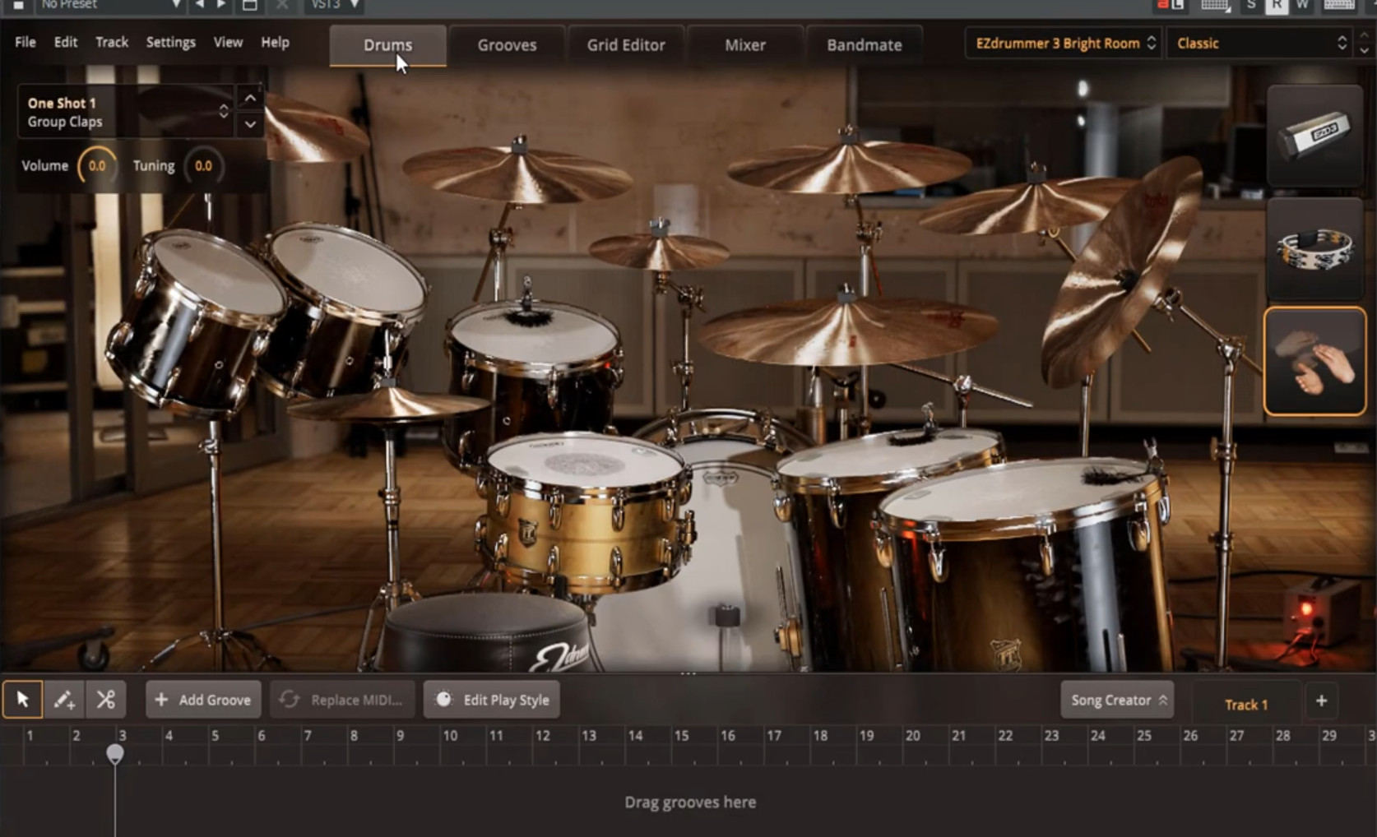This screenshot has width=1377, height=837.
Task: Click bar 10 on the timeline ruler
Action: point(450,736)
